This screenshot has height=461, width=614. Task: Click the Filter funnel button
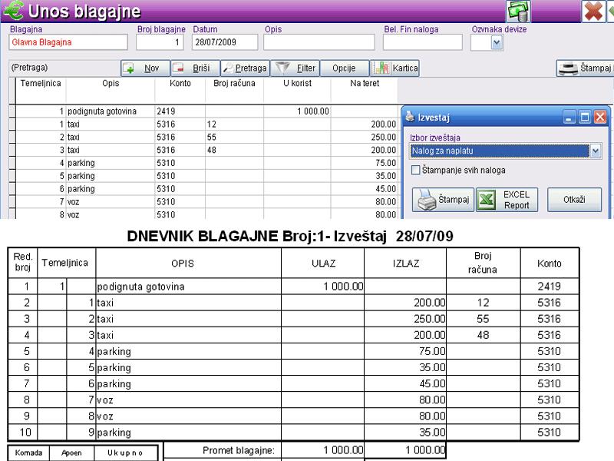point(295,68)
